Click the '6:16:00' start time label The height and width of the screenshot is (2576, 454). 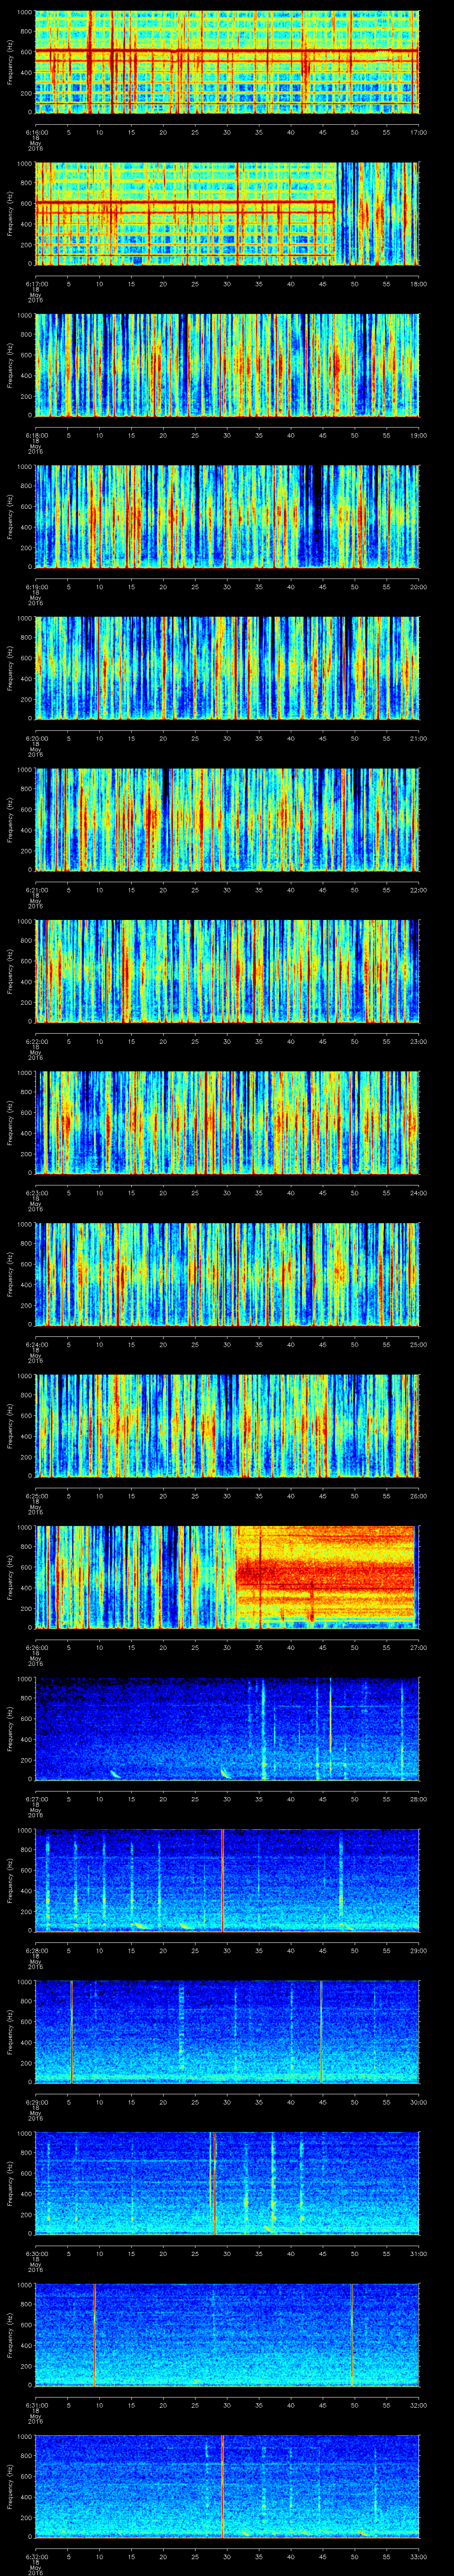pyautogui.click(x=36, y=132)
